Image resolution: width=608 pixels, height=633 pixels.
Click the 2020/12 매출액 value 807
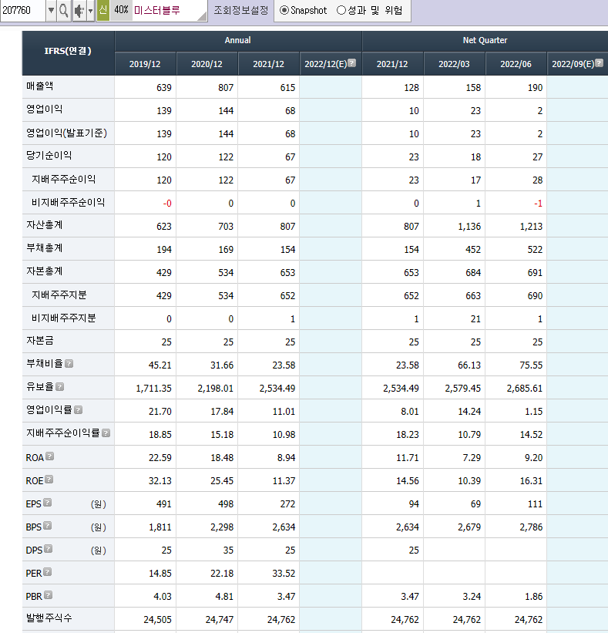point(226,88)
